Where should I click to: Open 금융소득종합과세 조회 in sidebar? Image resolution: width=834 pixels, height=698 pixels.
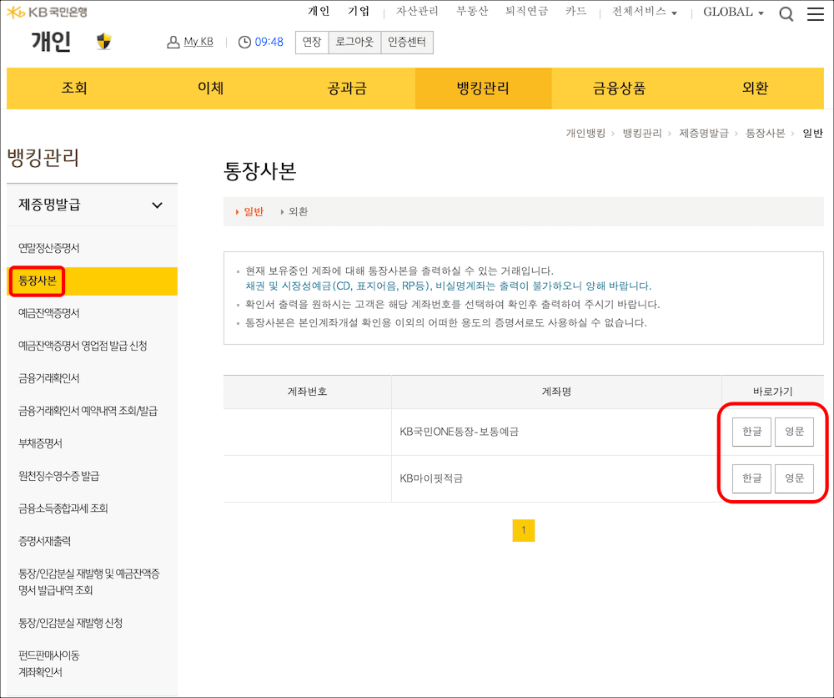[63, 508]
